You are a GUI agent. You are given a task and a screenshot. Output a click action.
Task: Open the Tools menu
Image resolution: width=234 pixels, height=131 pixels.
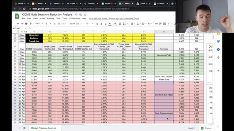click(65, 19)
